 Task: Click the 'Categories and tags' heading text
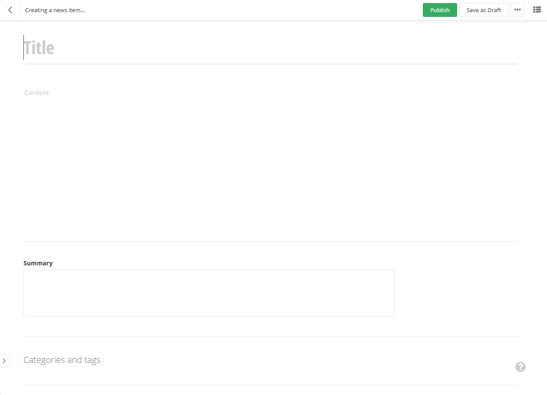click(62, 359)
